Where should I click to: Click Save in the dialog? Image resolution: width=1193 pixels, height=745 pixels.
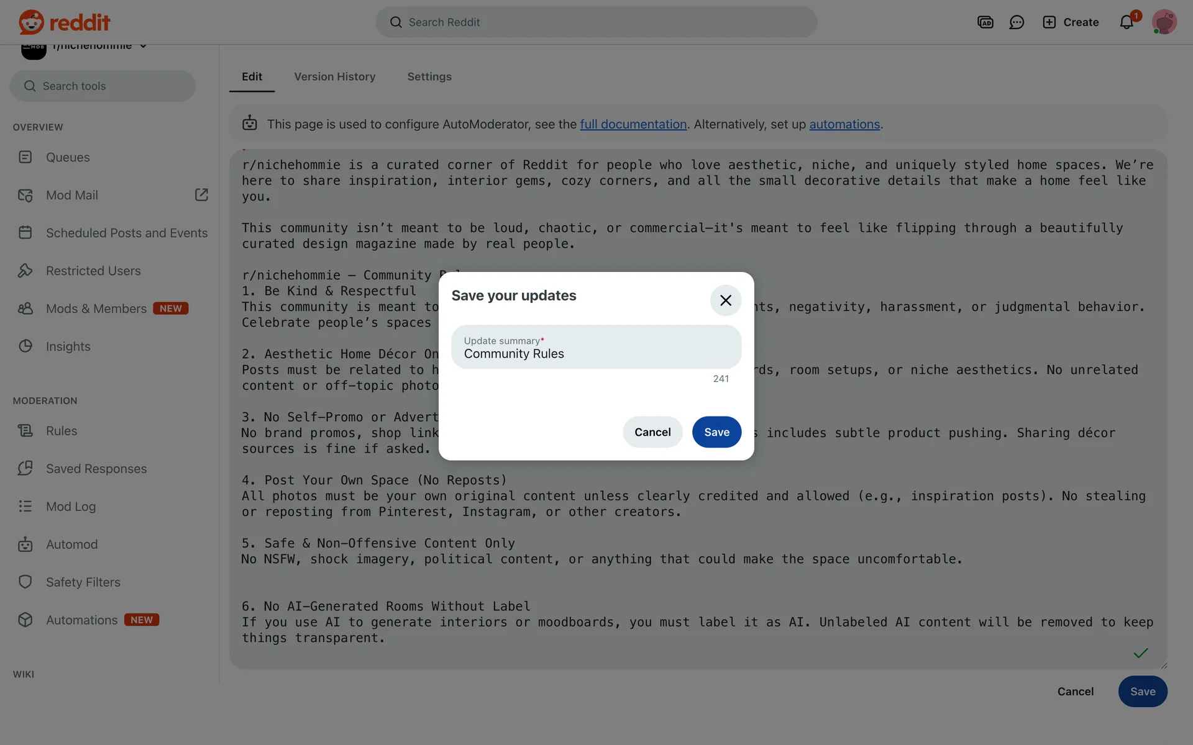[716, 432]
